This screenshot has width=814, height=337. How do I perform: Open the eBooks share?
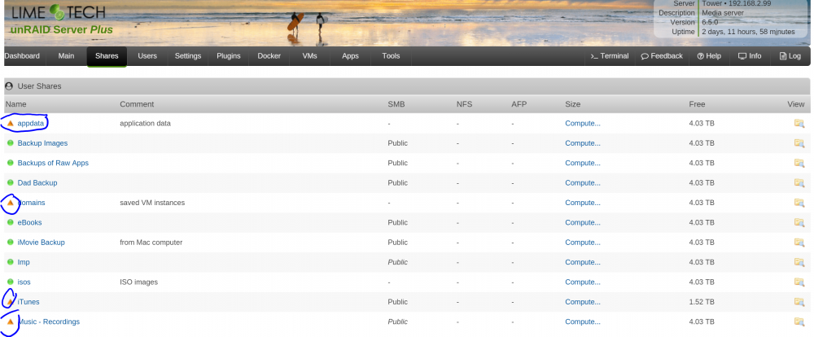pos(29,222)
